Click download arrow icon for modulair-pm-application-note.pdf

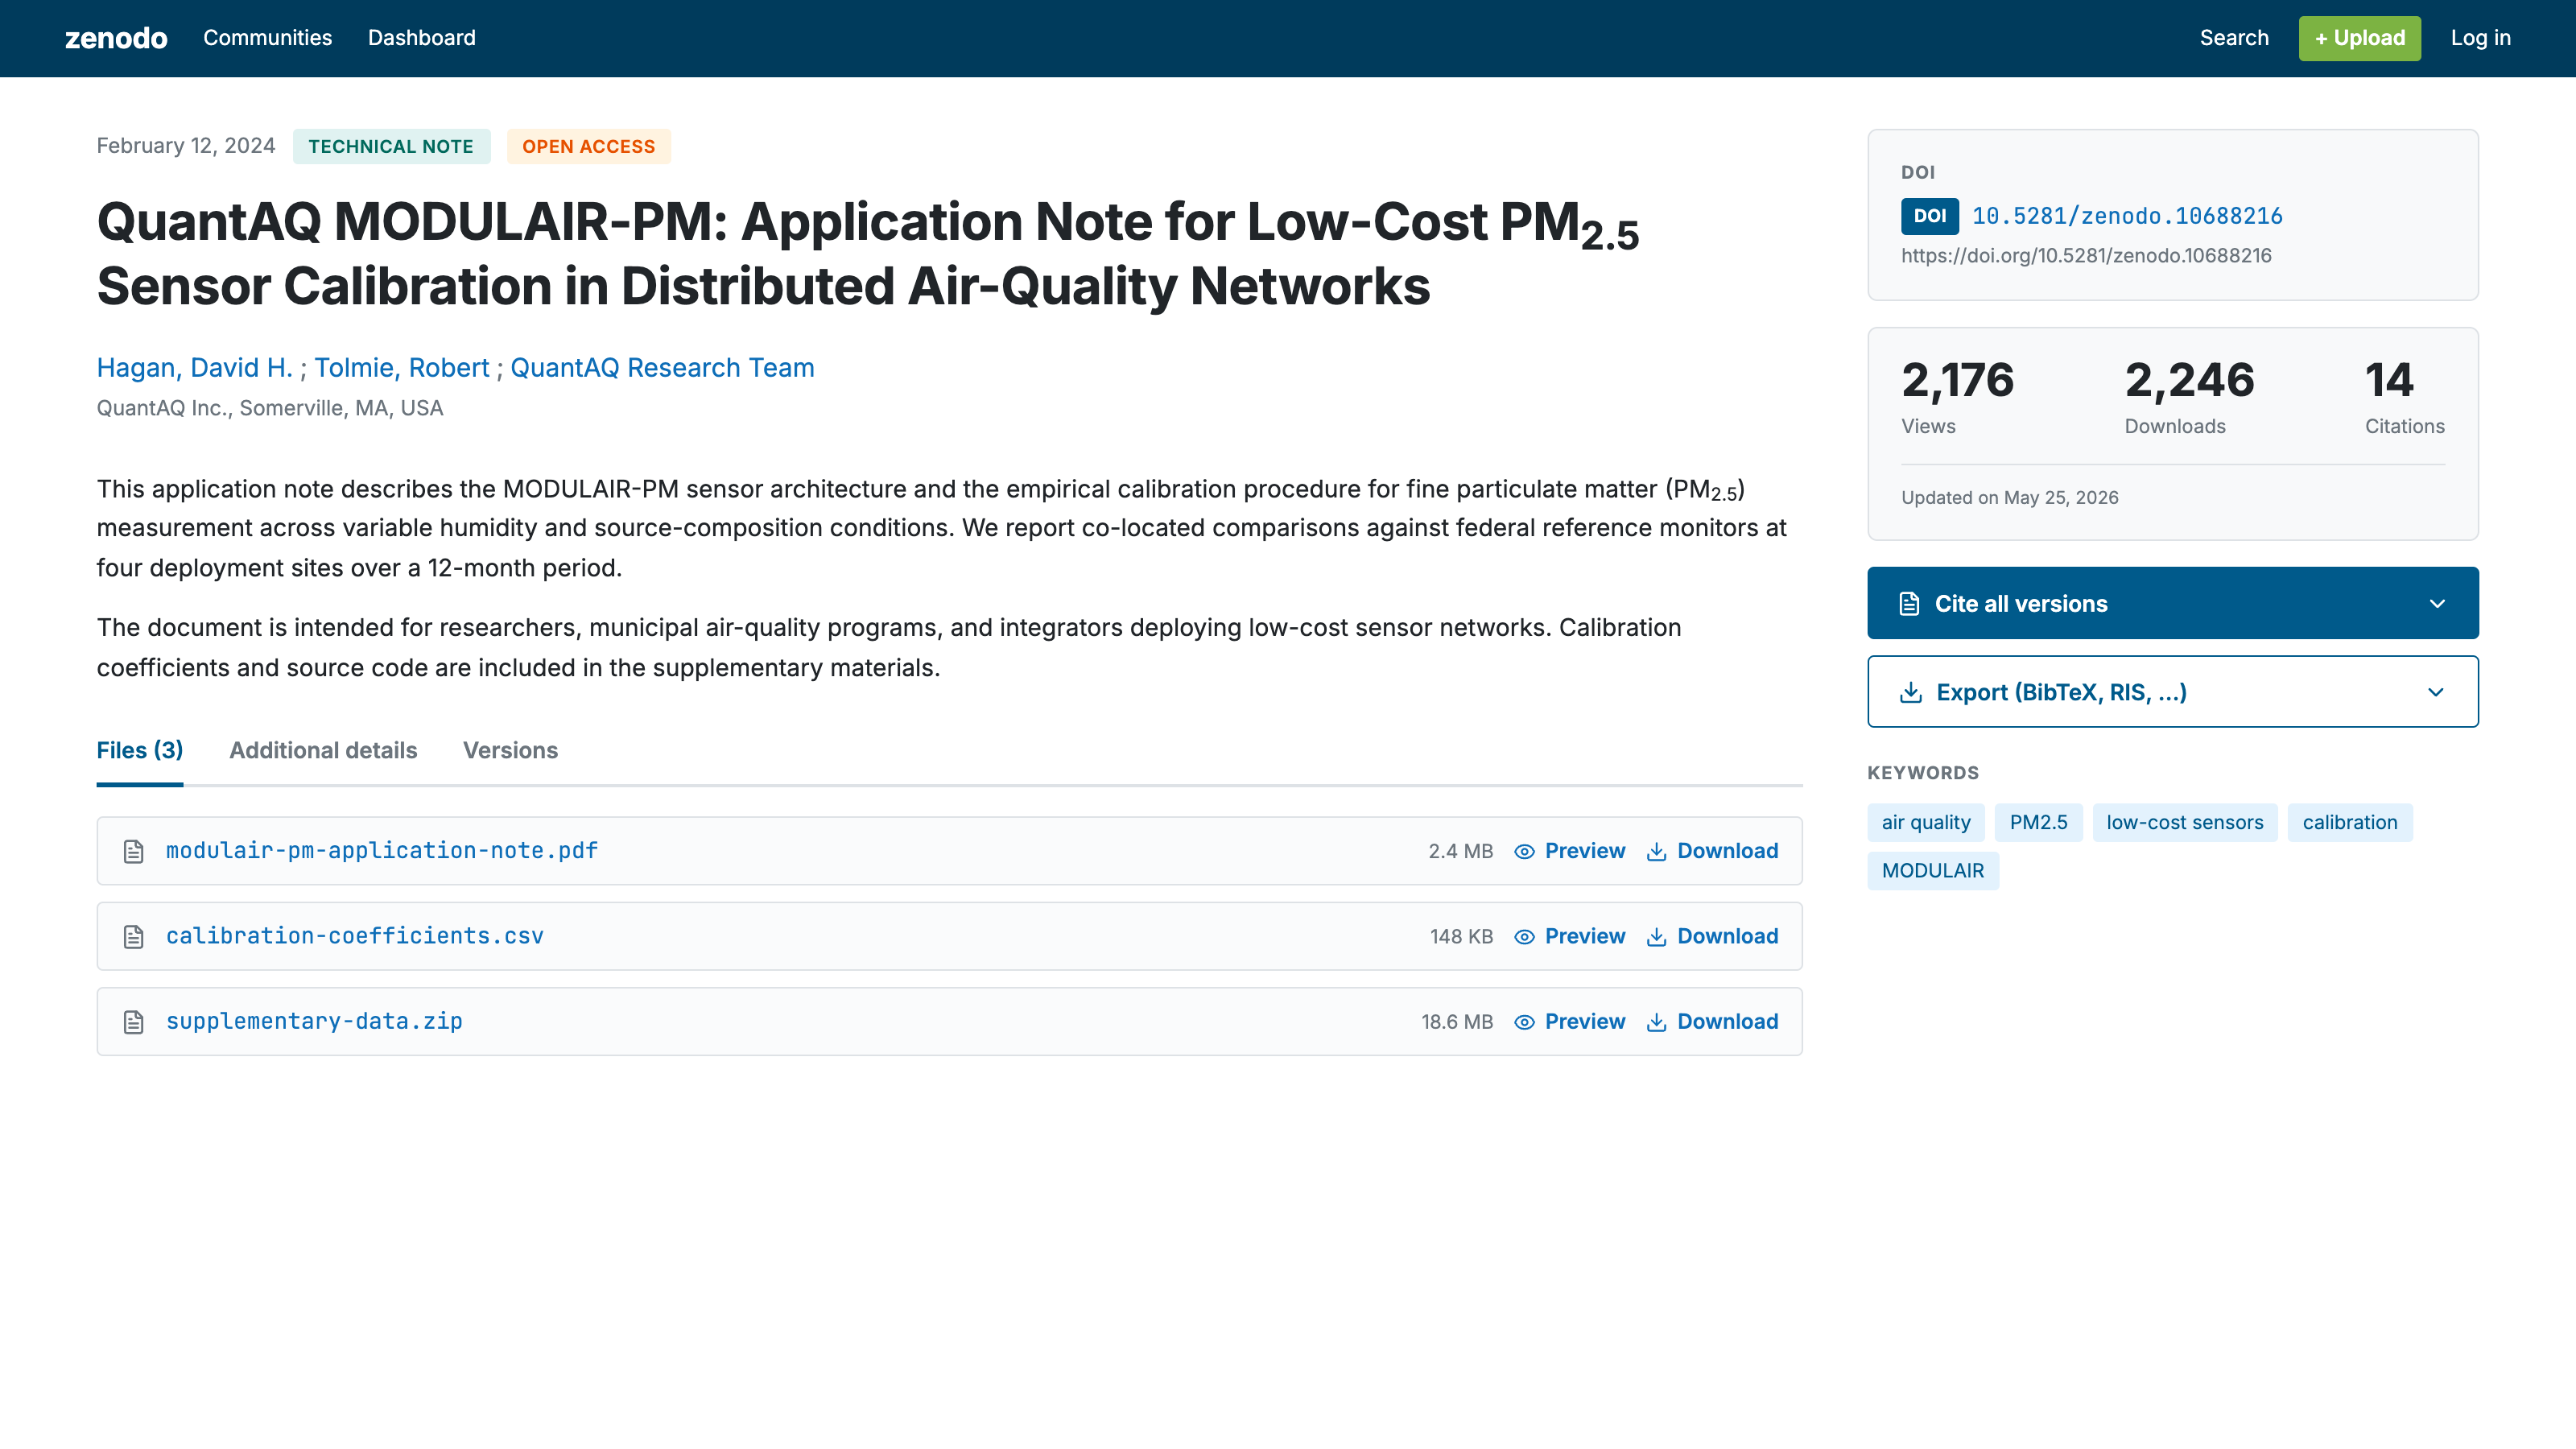1656,851
